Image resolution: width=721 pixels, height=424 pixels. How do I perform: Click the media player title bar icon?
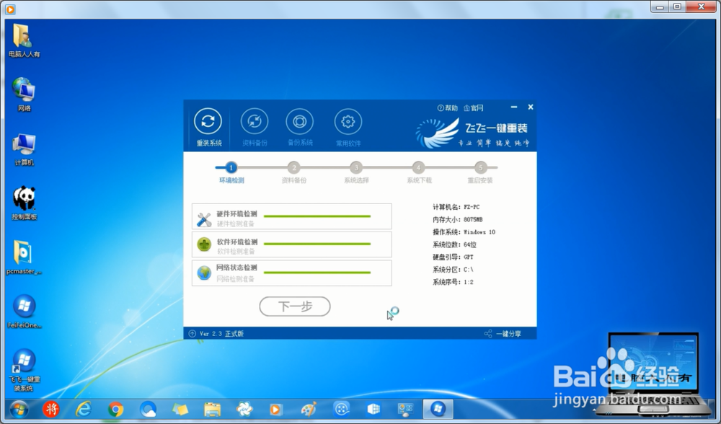(x=9, y=8)
